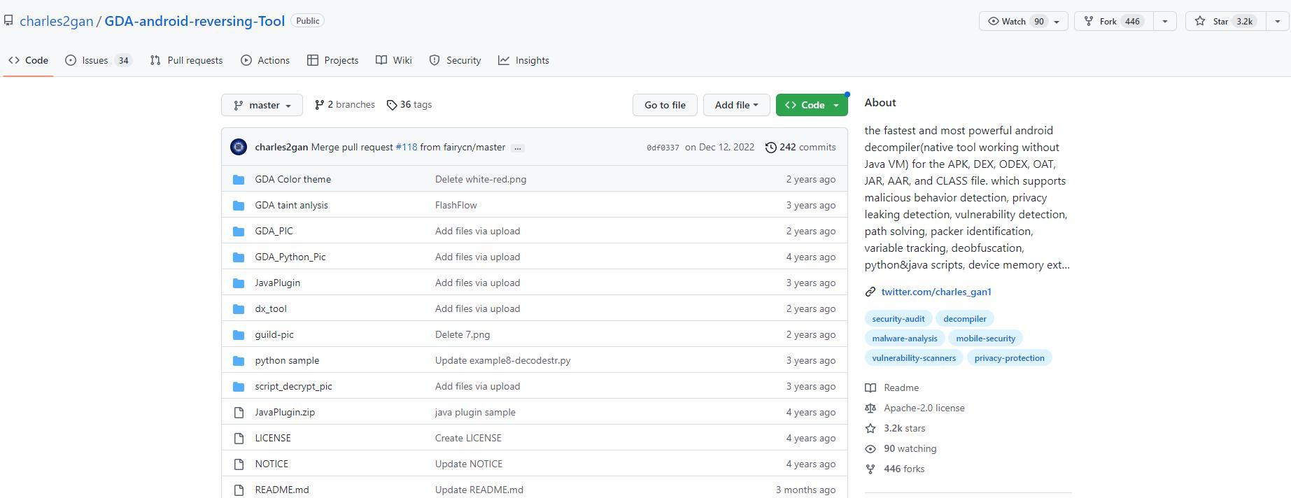Click the python sample folder icon

(x=239, y=361)
